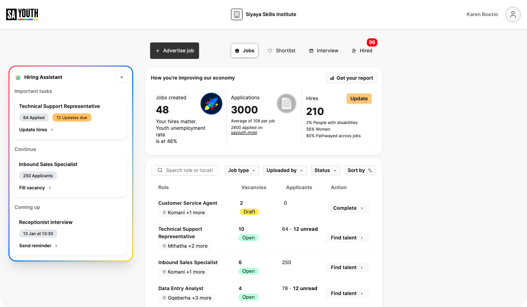Viewport: 527px width, 307px height.
Task: Click the Advertise job button
Action: point(175,51)
